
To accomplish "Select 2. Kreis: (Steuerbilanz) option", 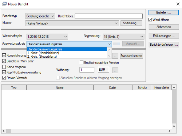I will tap(67, 56).
